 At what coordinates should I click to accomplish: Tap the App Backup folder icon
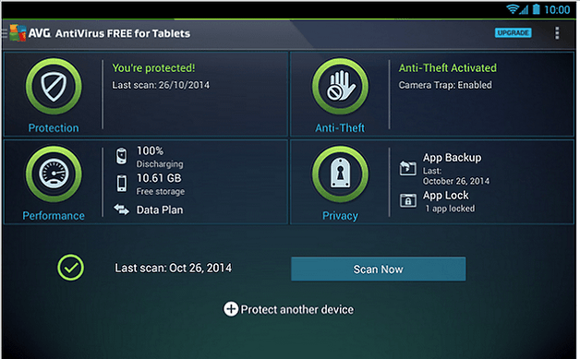point(407,168)
